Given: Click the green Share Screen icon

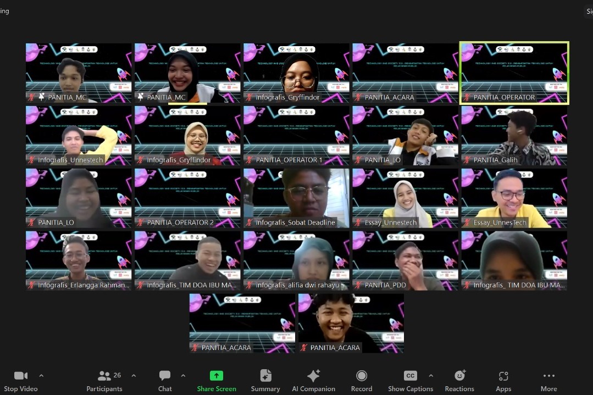Looking at the screenshot, I should click(217, 376).
